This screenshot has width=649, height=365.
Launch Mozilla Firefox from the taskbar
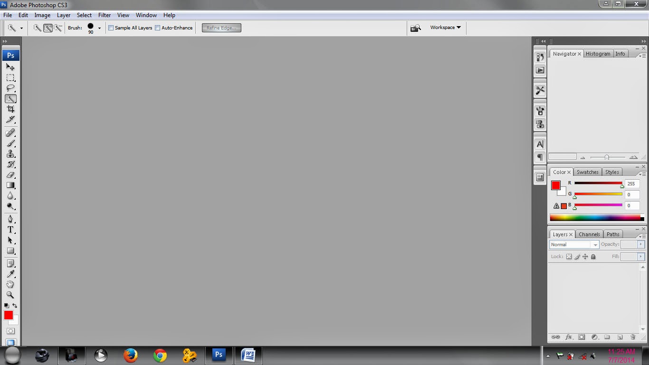(130, 355)
